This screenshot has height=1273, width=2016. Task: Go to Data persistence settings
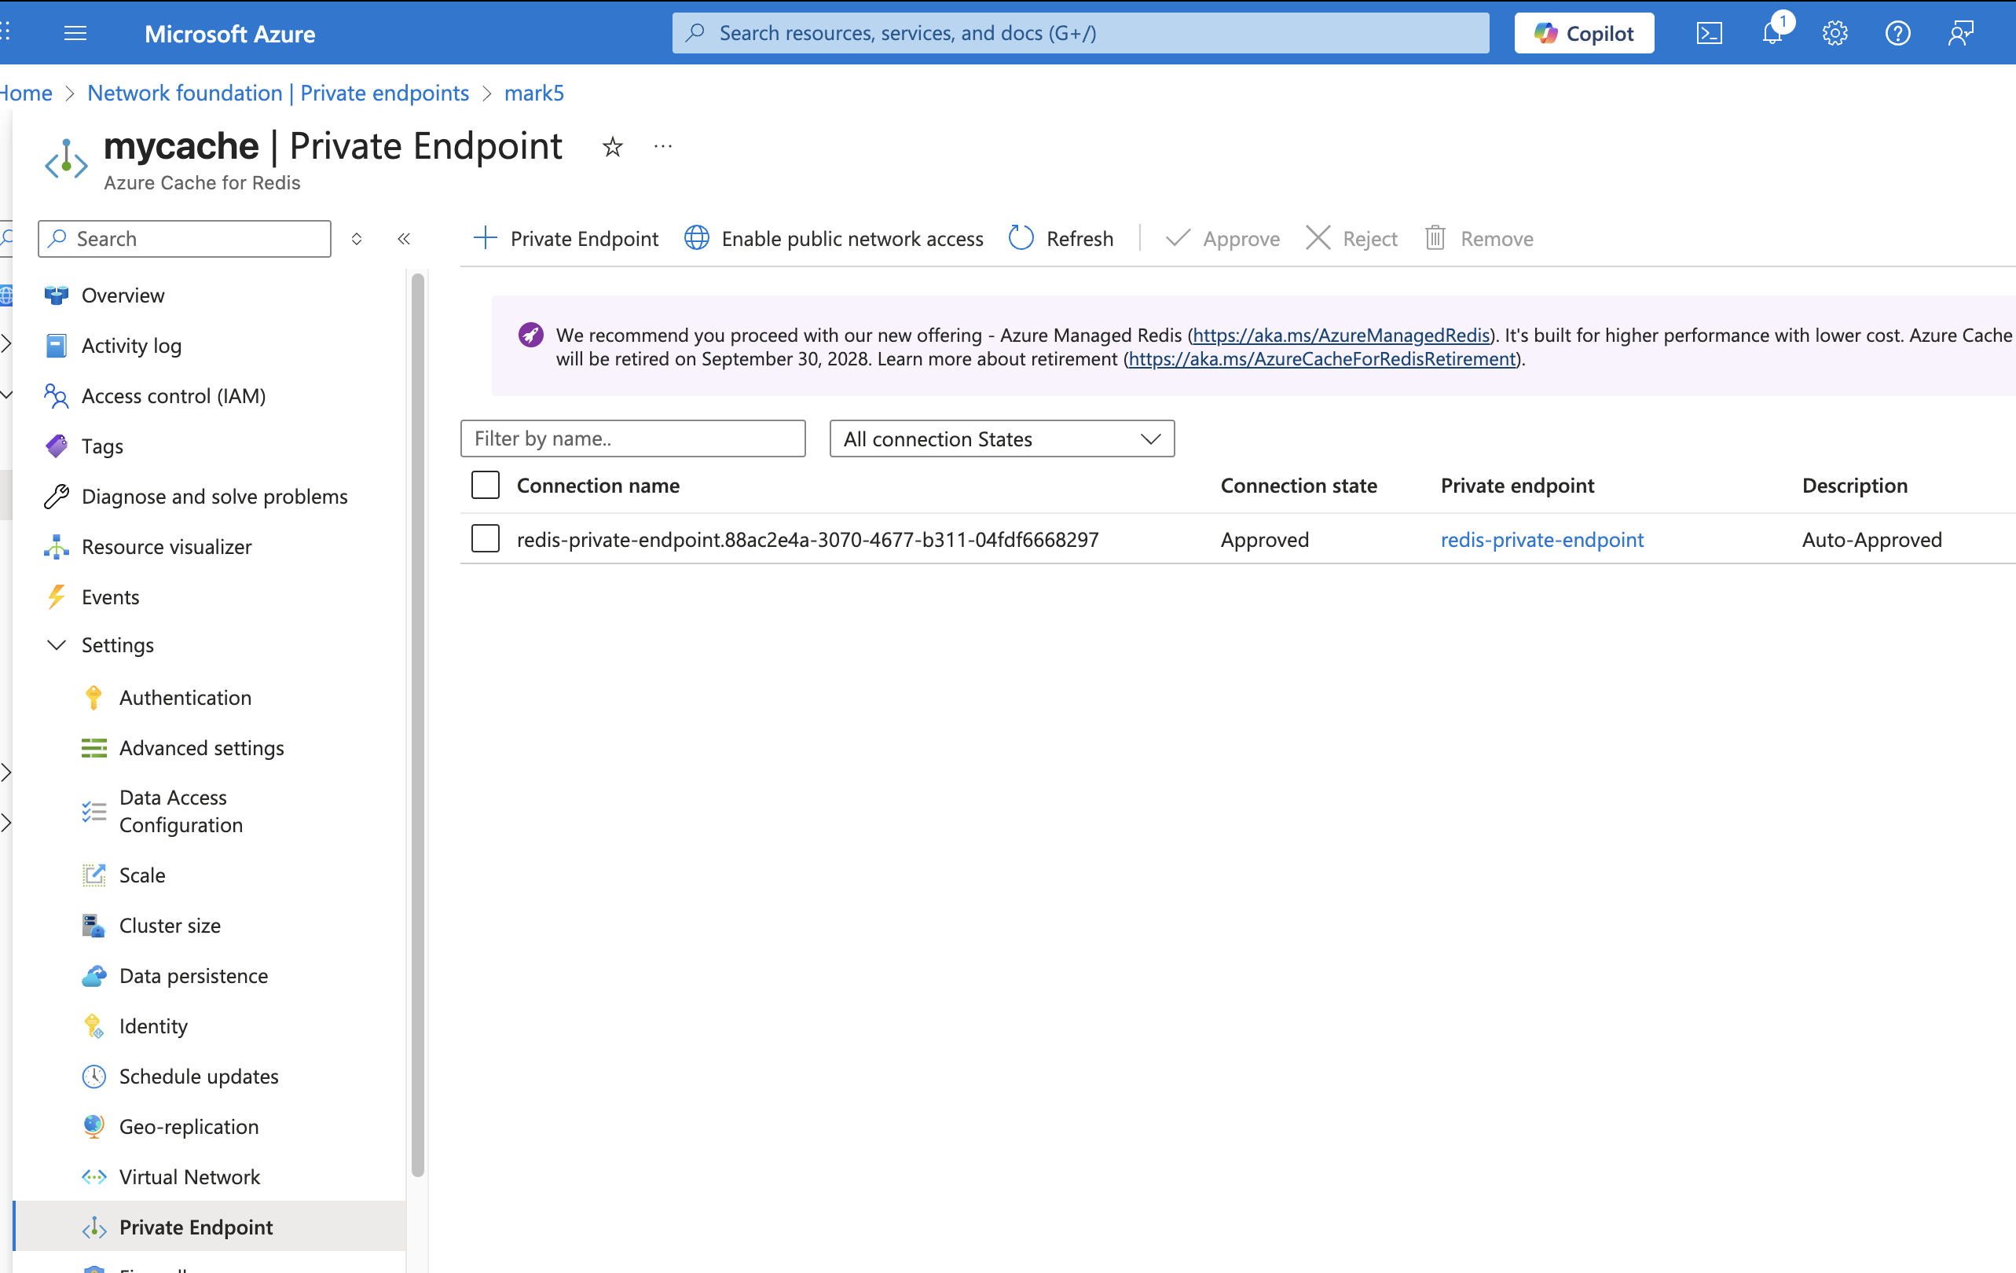point(192,975)
